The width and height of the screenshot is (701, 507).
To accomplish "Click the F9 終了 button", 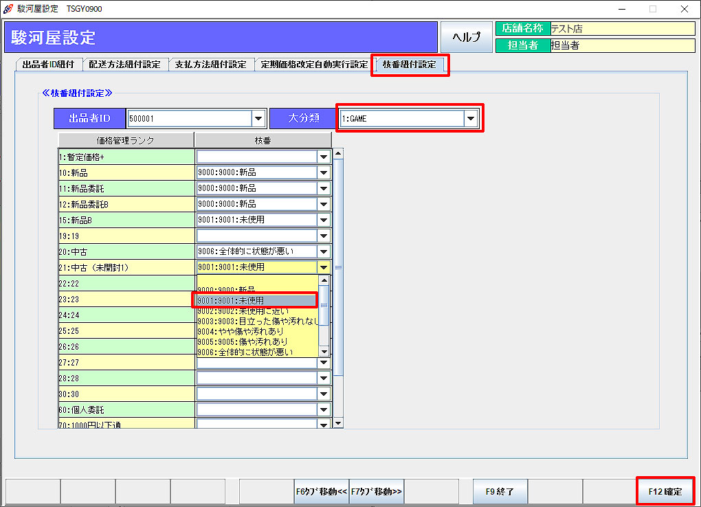I will pyautogui.click(x=500, y=492).
